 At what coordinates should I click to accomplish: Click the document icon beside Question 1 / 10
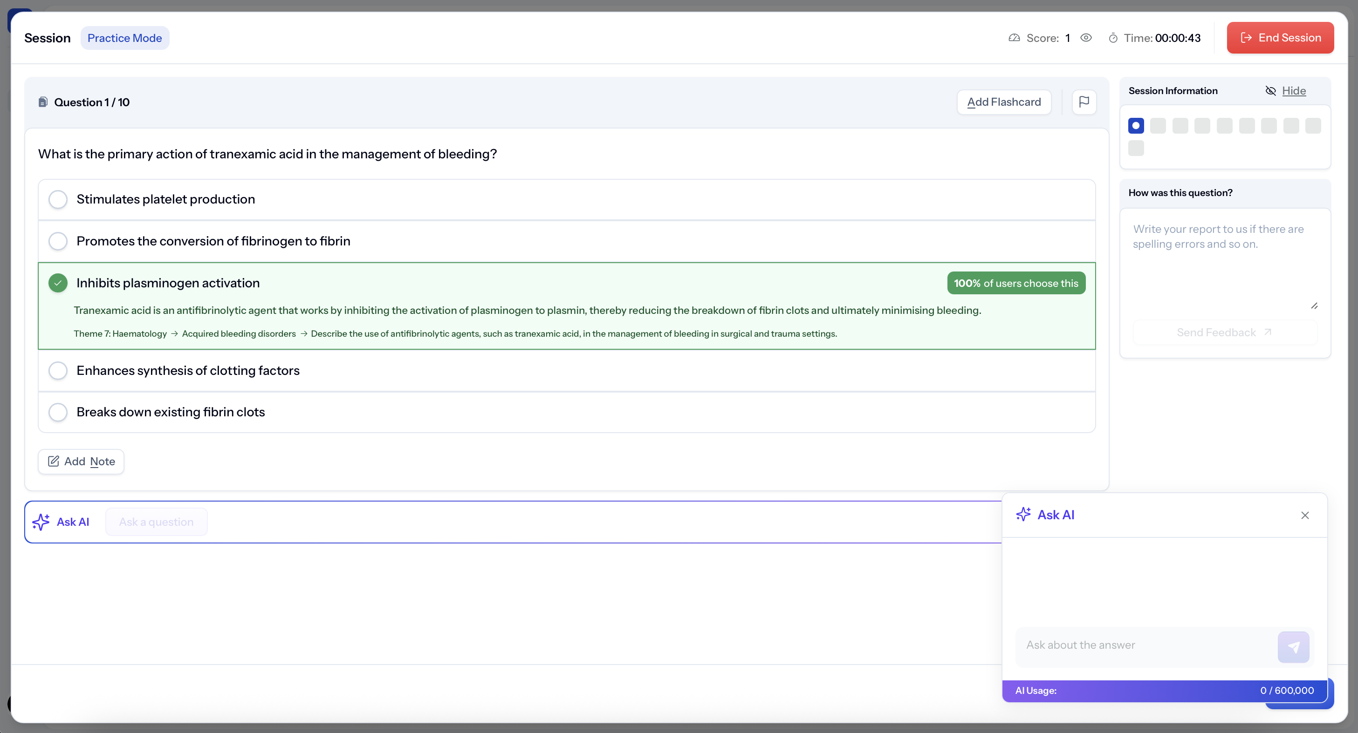pyautogui.click(x=43, y=102)
